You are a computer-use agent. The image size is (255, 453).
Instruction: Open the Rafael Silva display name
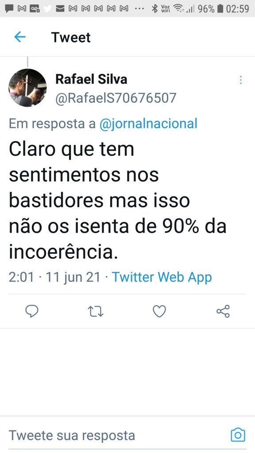point(91,79)
